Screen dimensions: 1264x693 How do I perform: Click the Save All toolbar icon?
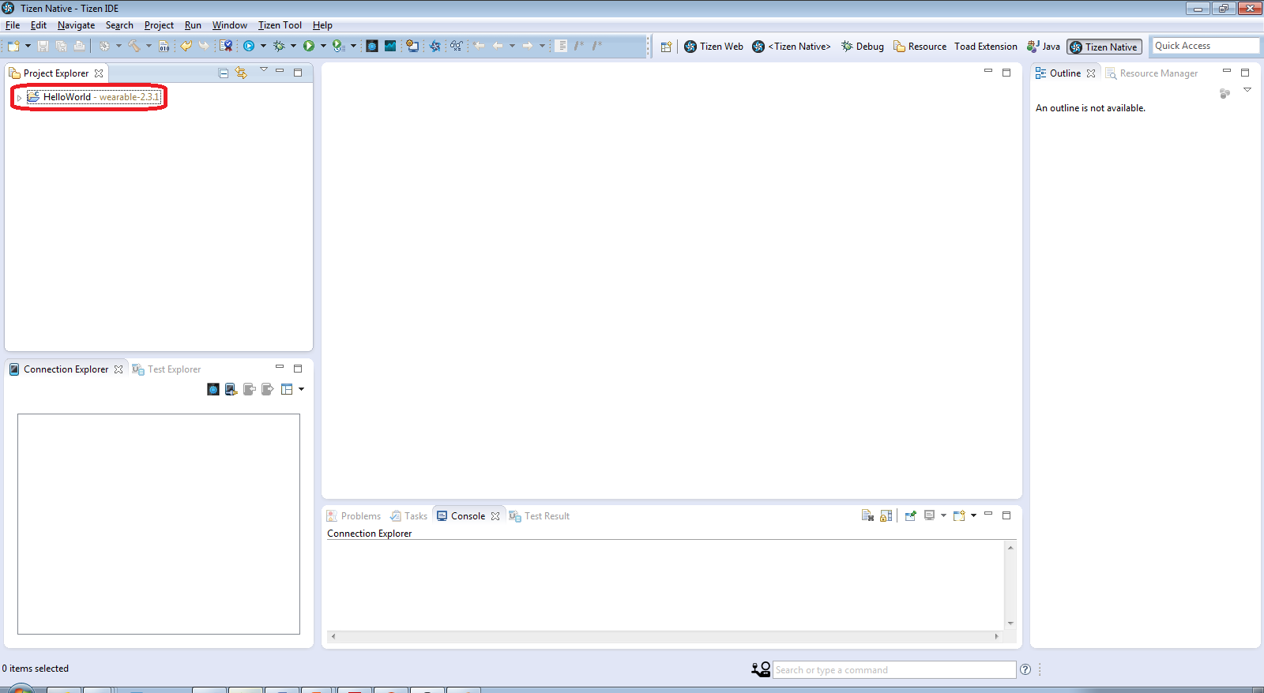pos(61,46)
